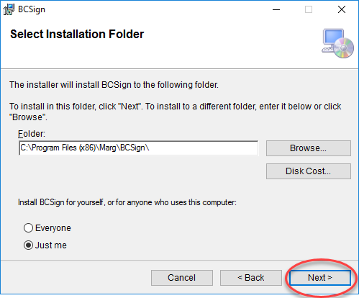Viewport: 359px width, 298px height.
Task: Click inside the Folder path text field
Action: [139, 148]
